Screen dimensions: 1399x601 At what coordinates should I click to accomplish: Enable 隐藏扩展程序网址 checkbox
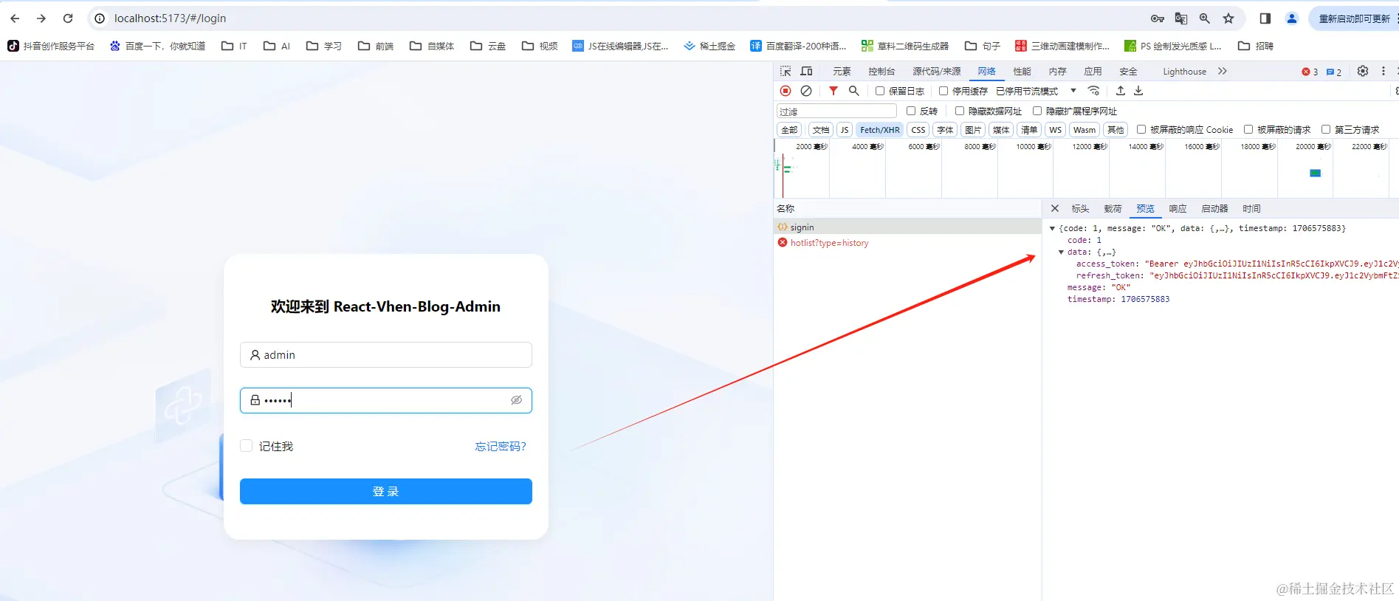click(1037, 111)
